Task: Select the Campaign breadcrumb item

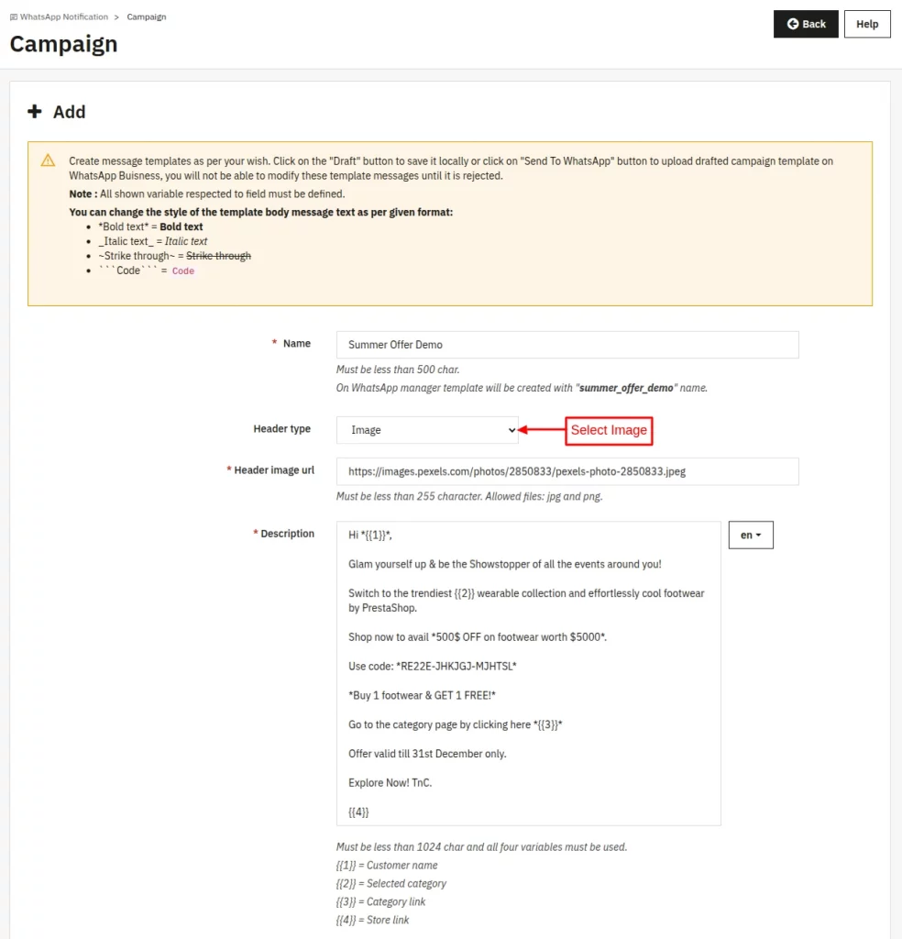Action: click(147, 17)
